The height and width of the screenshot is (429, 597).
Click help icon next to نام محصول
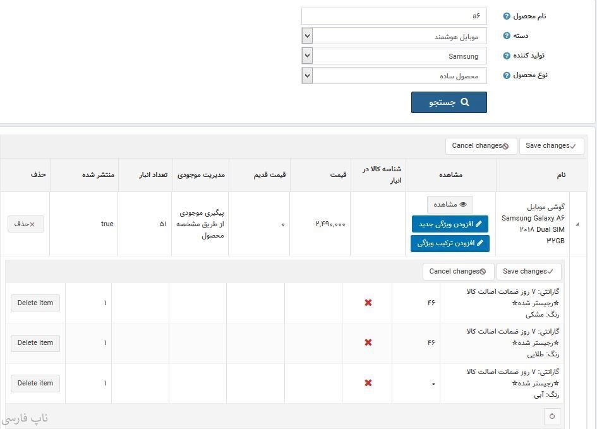pyautogui.click(x=507, y=16)
